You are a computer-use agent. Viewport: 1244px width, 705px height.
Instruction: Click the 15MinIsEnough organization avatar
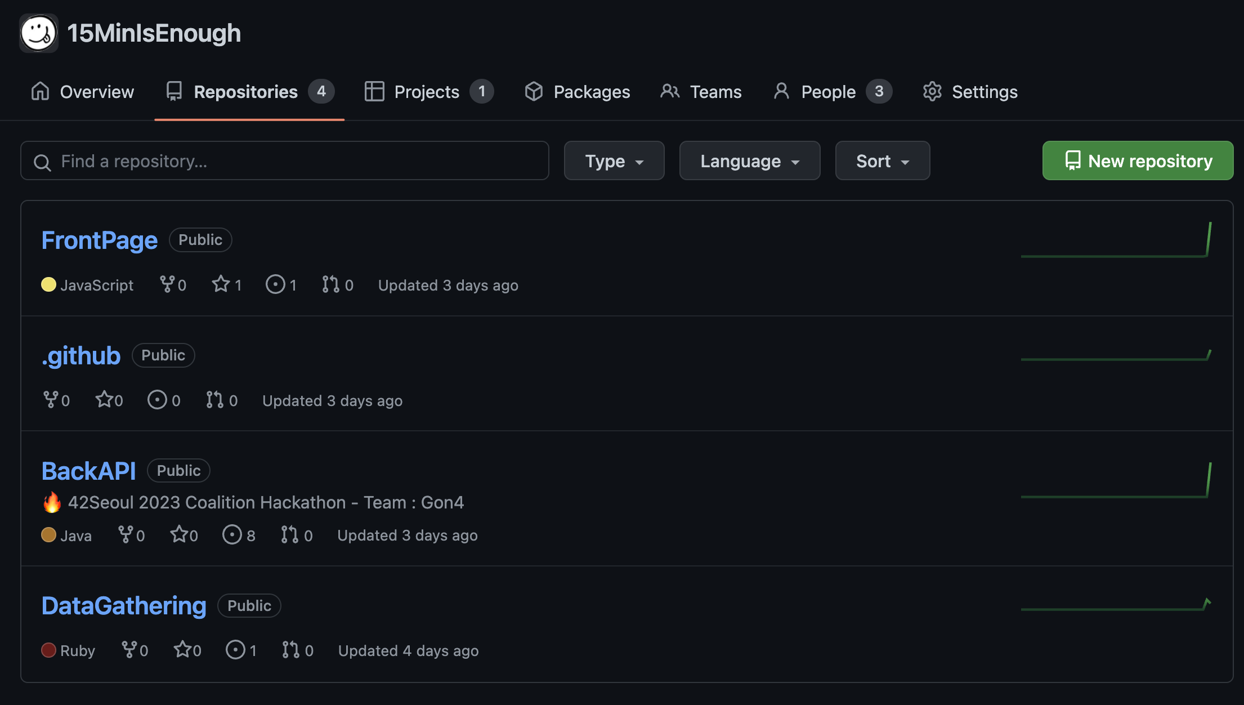click(38, 33)
